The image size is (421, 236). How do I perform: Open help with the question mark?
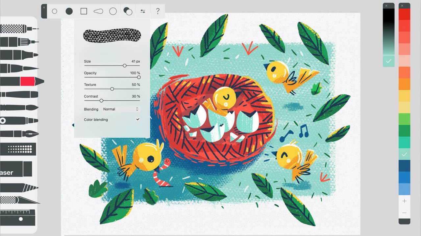point(158,11)
